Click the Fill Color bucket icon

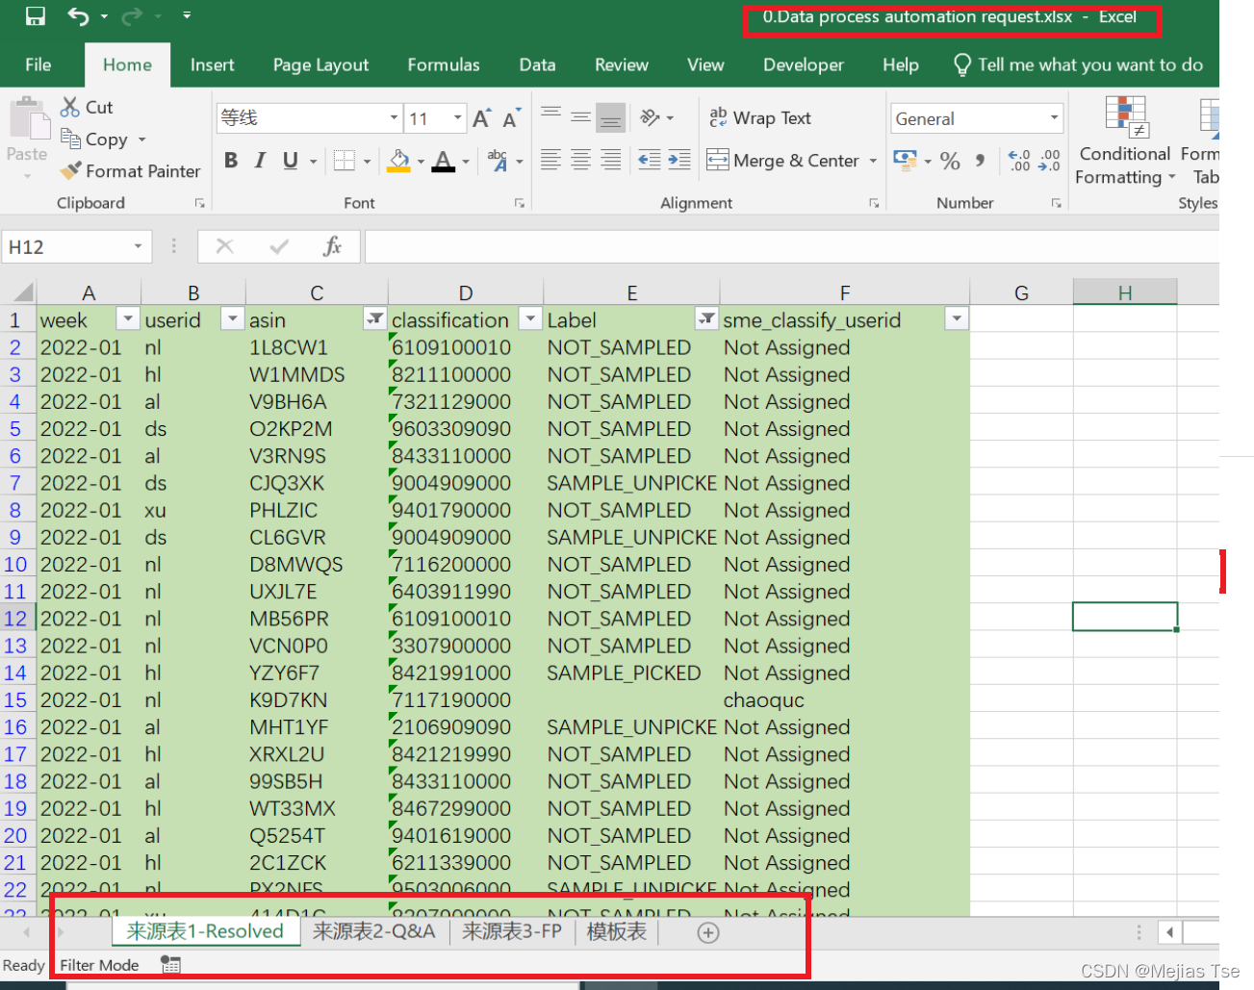(x=399, y=161)
